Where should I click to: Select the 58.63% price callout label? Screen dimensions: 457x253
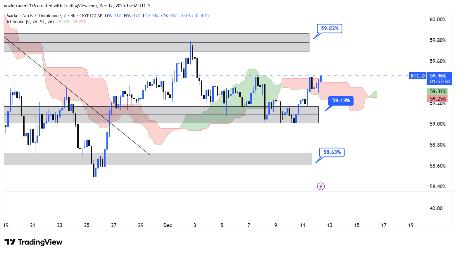click(332, 152)
